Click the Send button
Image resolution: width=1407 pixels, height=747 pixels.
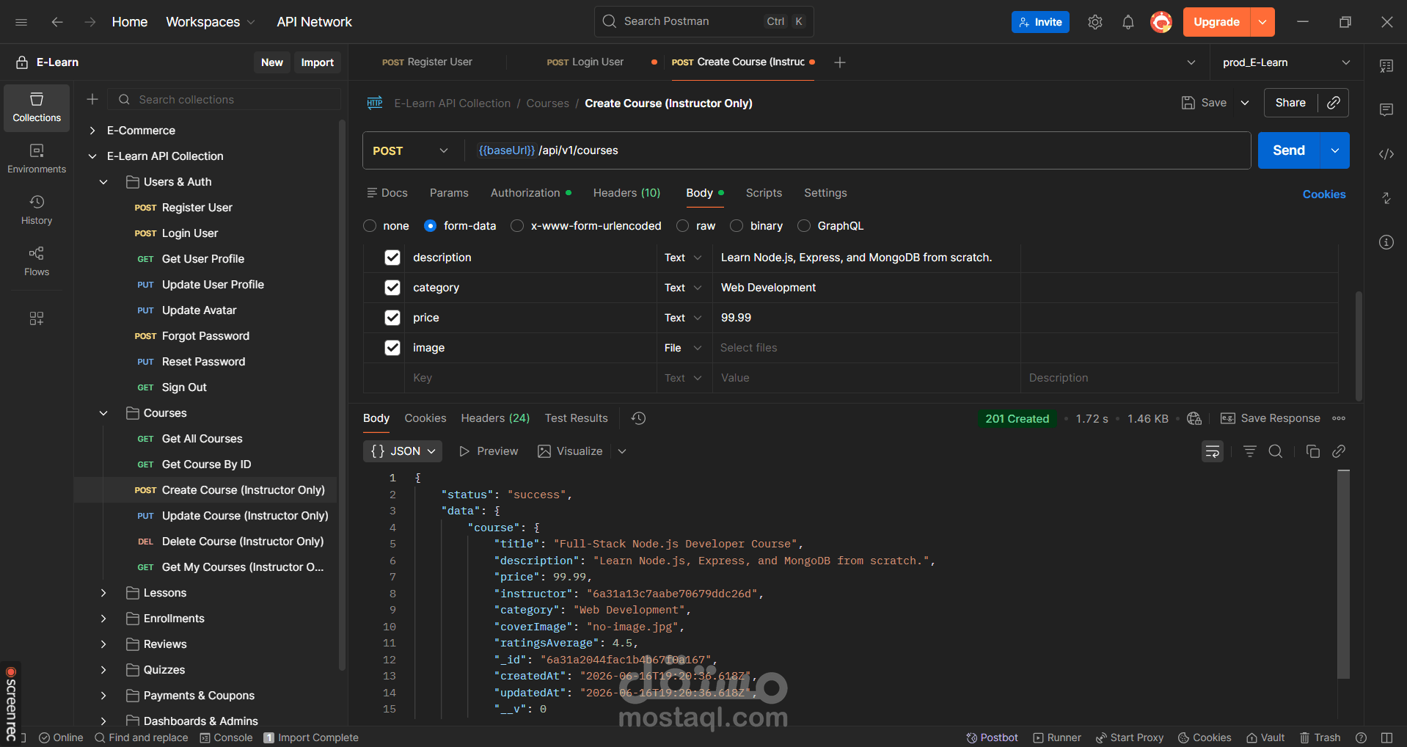(x=1289, y=150)
